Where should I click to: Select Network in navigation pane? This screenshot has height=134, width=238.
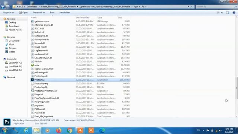tap(11, 77)
